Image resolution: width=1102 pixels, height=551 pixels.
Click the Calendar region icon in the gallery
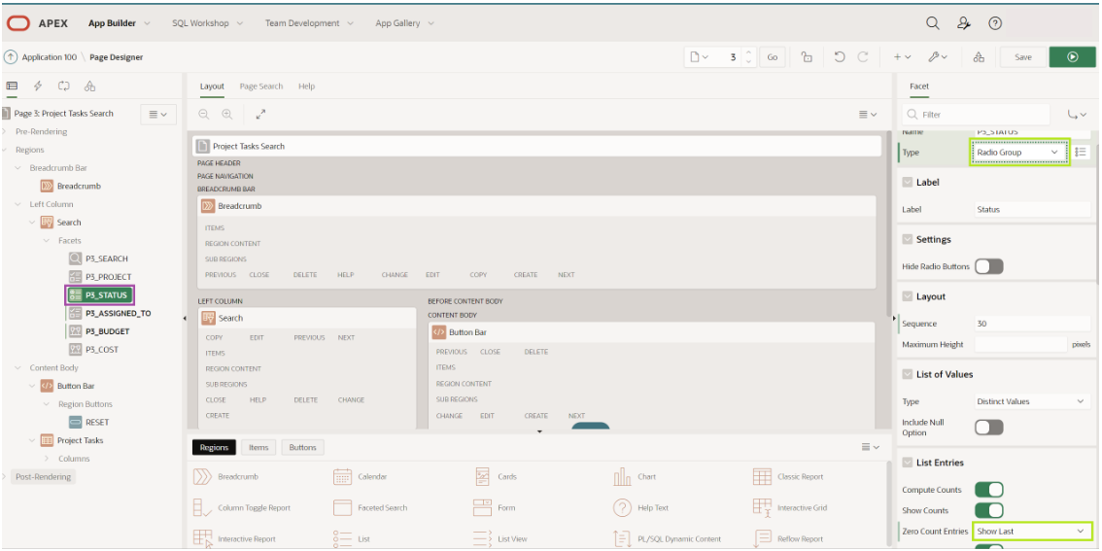point(342,476)
